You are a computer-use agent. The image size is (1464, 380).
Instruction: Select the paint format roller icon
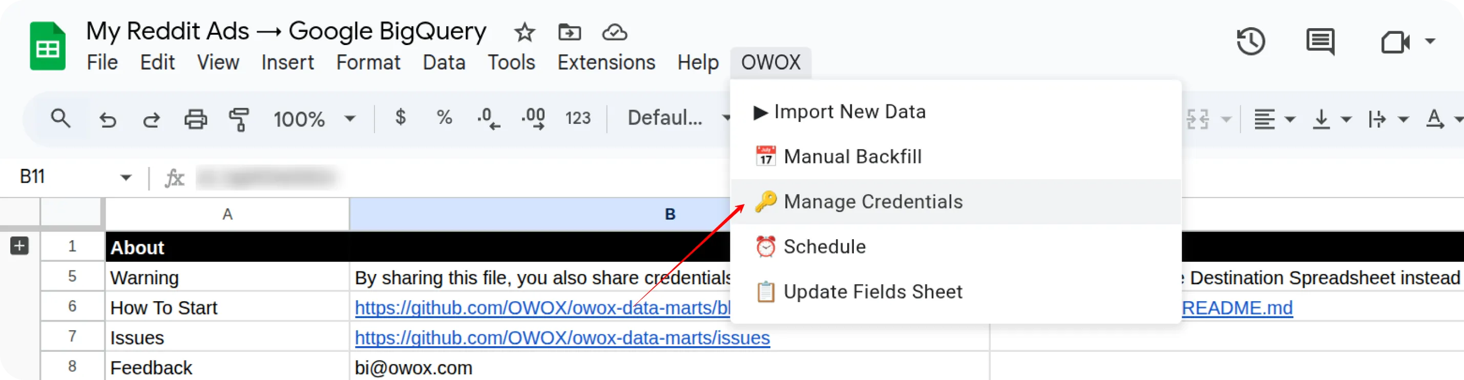[239, 119]
